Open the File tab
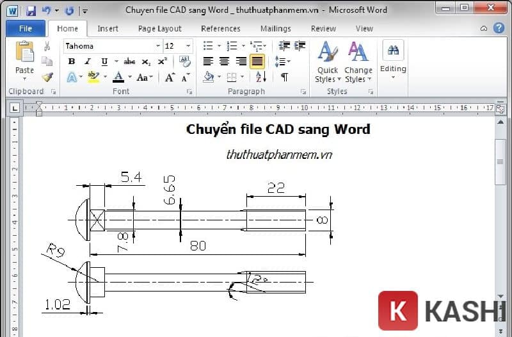The height and width of the screenshot is (337, 512). [26, 28]
